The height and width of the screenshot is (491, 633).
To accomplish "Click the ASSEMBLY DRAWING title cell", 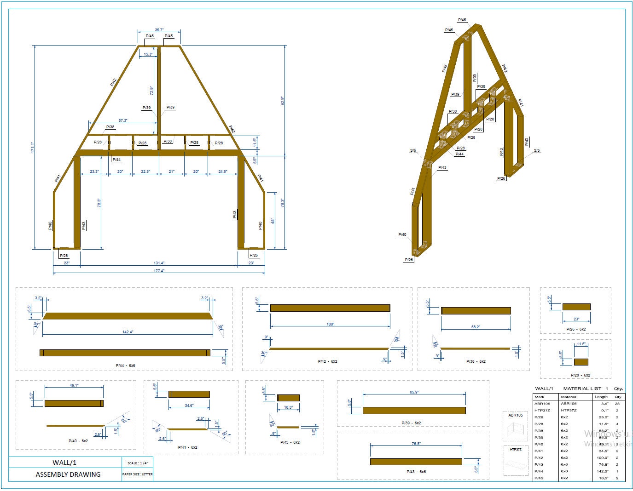I will (68, 474).
